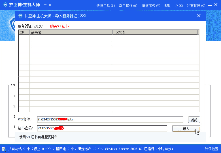Open the 我要拍砖(G) menu

[x=196, y=6]
